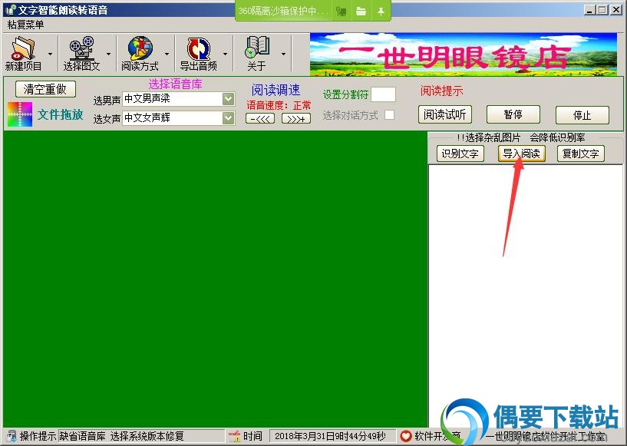Click the 选择语音库 heading
Viewport: 627px width, 446px height.
(175, 84)
